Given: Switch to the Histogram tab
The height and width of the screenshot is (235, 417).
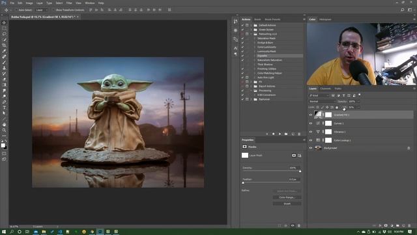Looking at the screenshot, I should coord(325,20).
